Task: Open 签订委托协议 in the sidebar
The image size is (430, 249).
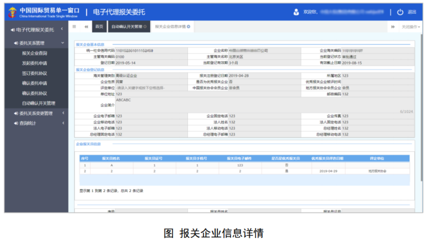Action: pyautogui.click(x=34, y=73)
